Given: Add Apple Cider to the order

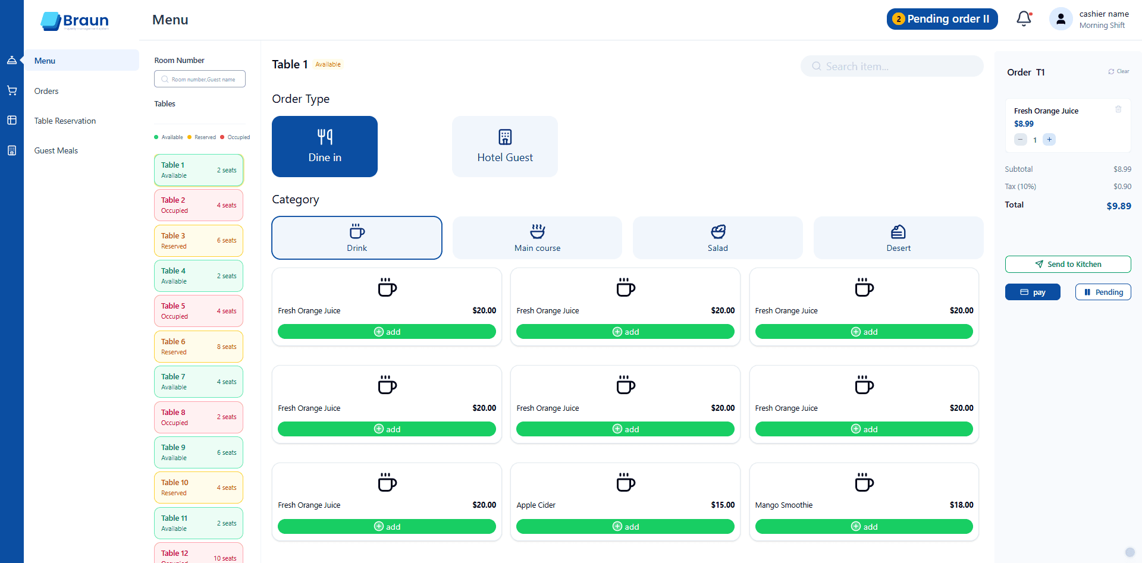Looking at the screenshot, I should point(625,526).
